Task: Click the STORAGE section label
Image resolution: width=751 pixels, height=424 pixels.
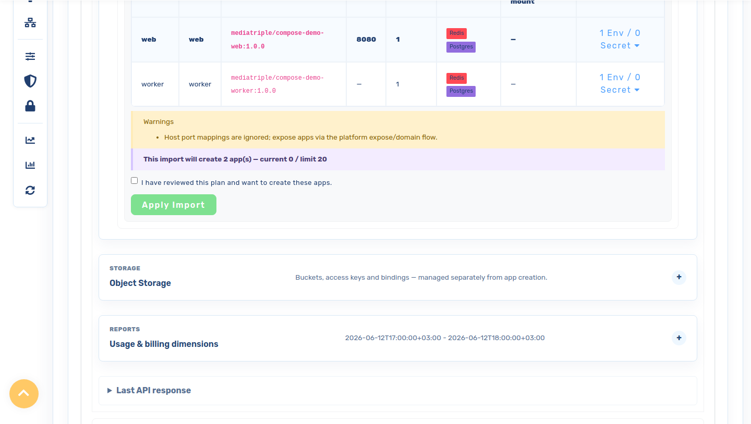Action: click(125, 268)
